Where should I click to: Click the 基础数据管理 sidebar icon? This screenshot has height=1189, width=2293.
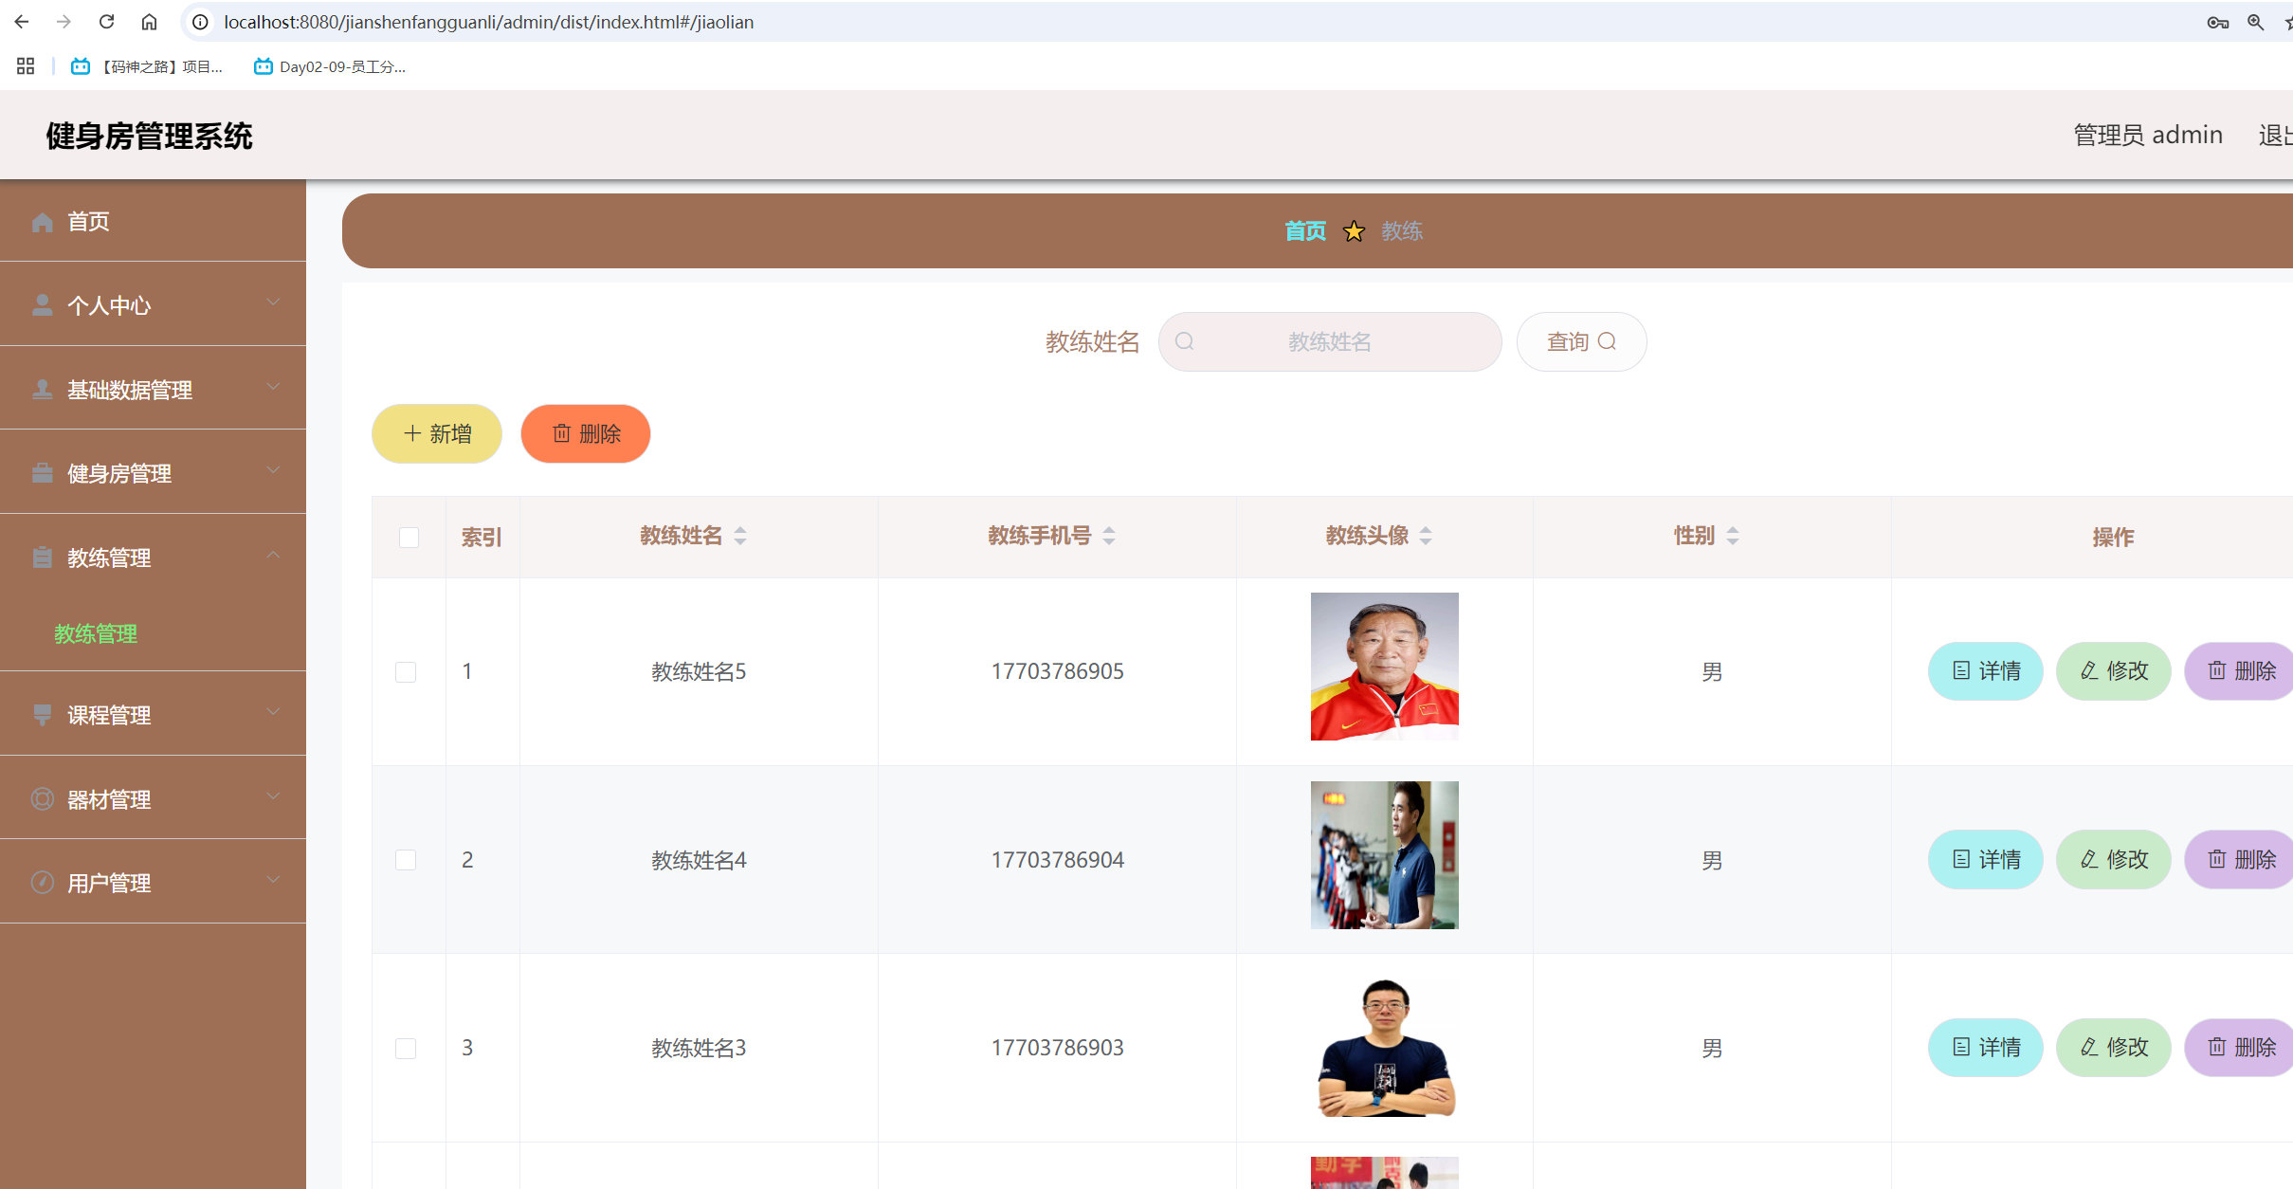tap(42, 390)
